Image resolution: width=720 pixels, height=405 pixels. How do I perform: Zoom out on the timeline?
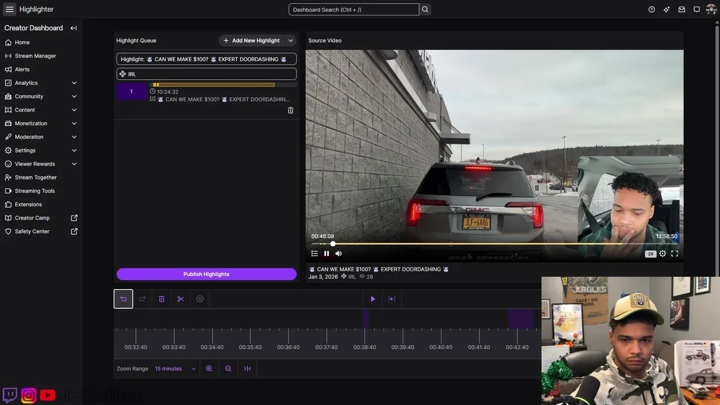[x=228, y=368]
